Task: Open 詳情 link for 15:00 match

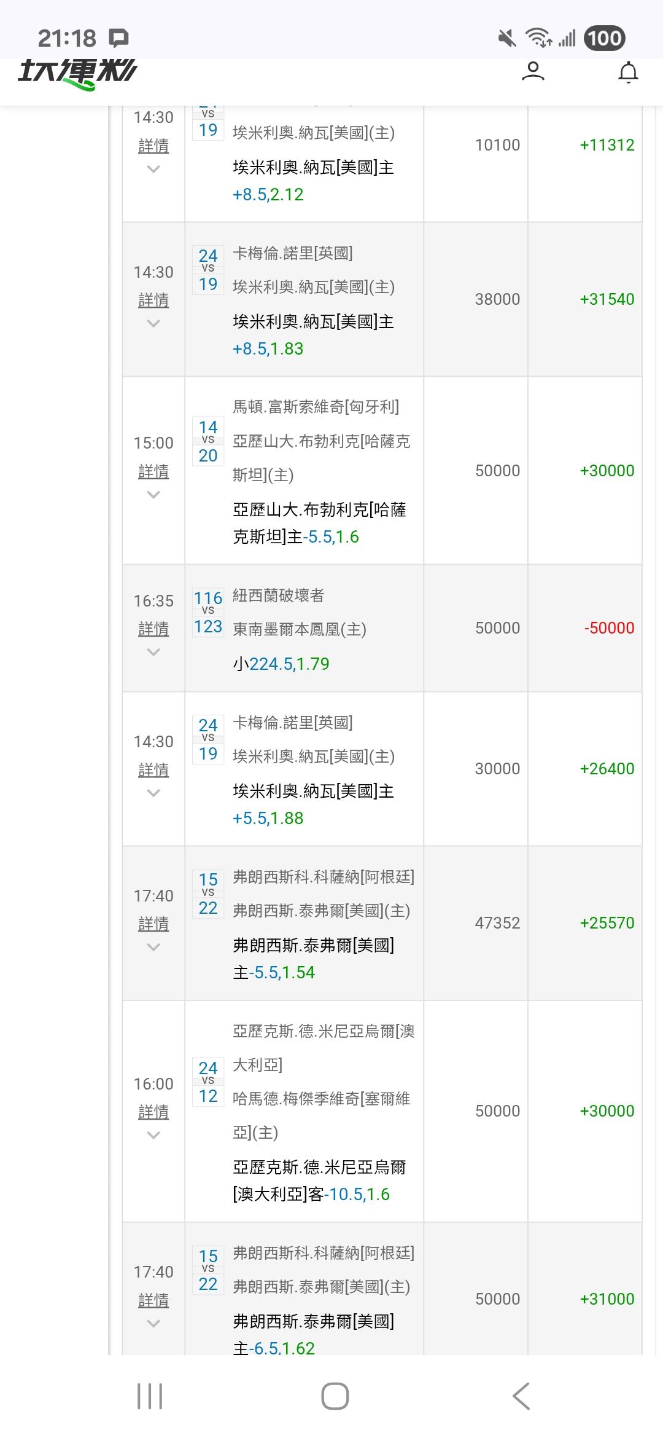Action: [x=153, y=471]
